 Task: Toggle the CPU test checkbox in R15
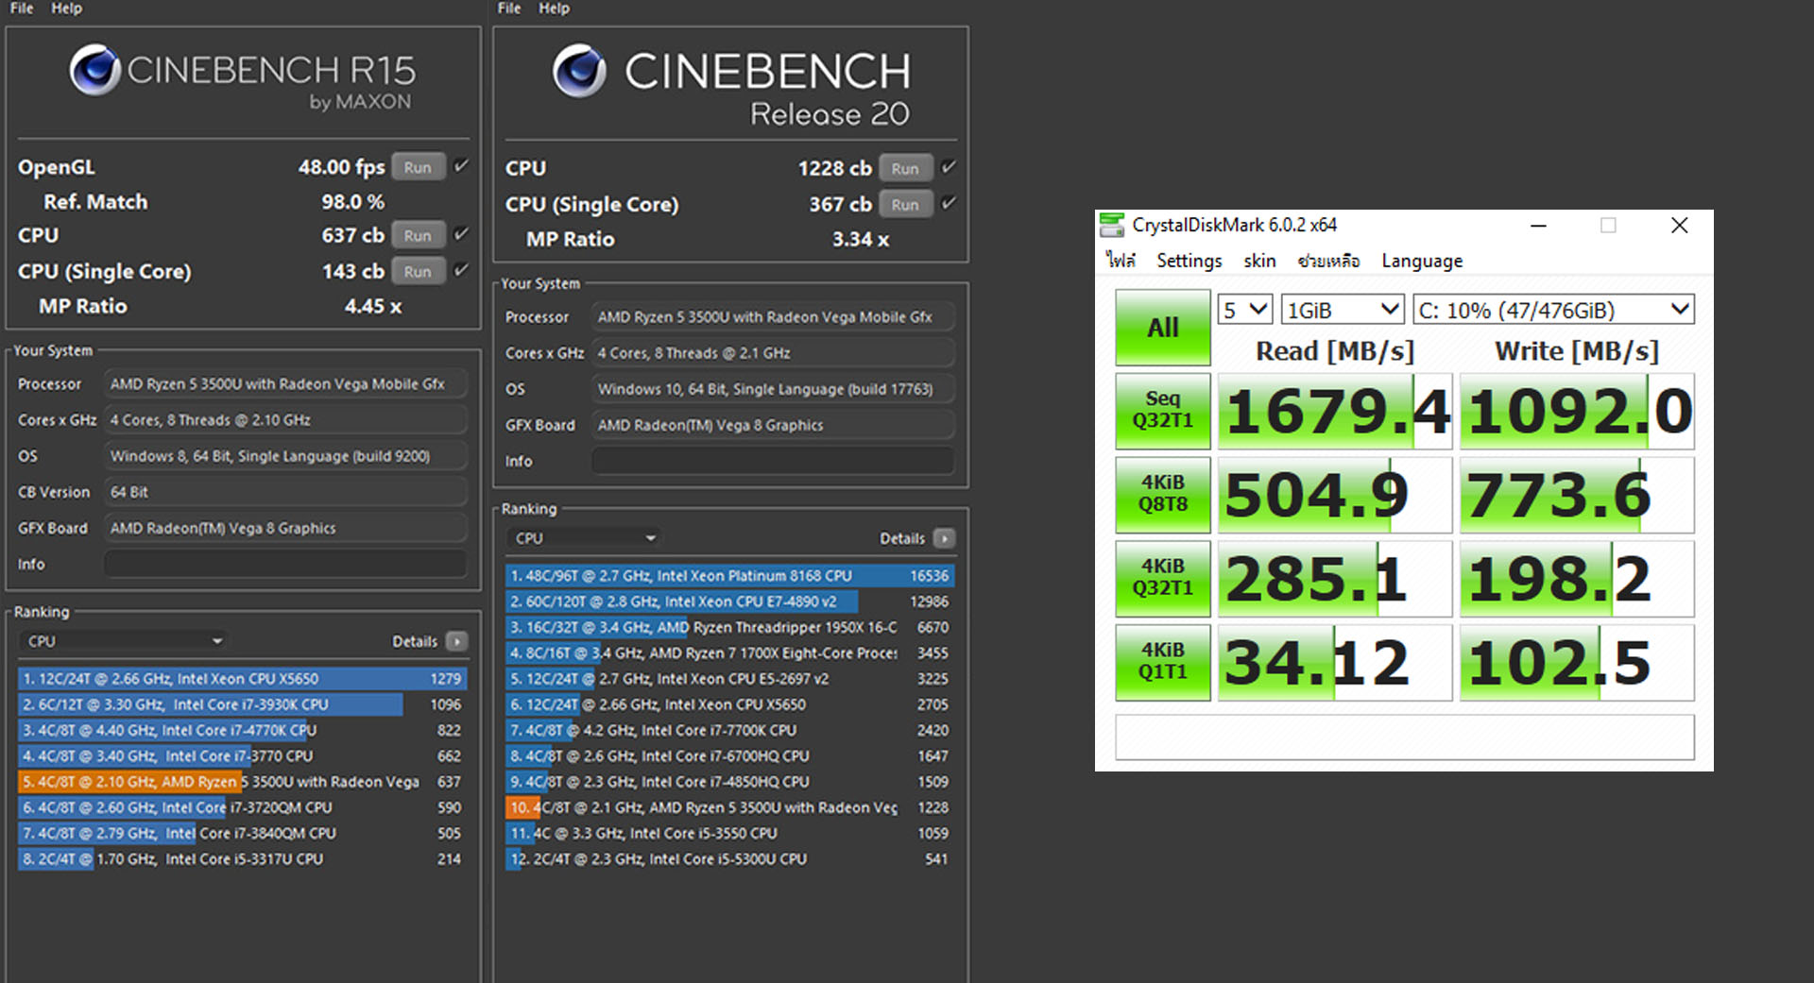[461, 234]
